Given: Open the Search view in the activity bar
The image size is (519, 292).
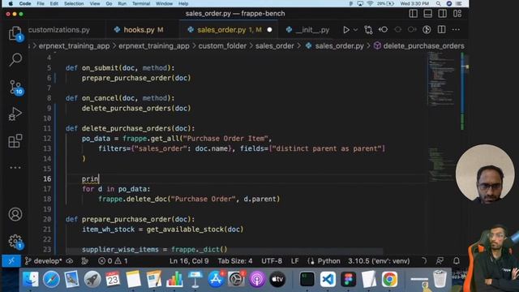Looking at the screenshot, I should [15, 59].
